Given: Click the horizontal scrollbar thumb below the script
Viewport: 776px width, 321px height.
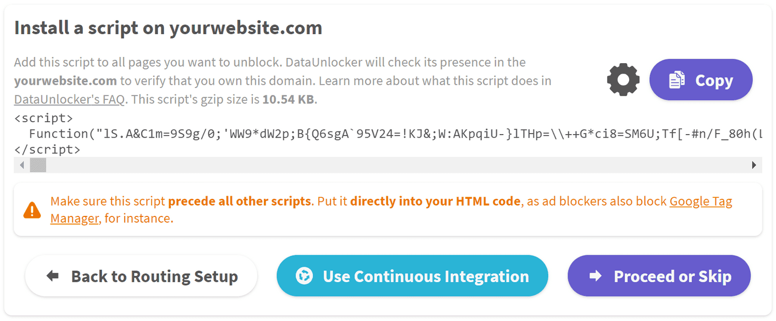Looking at the screenshot, I should (38, 165).
